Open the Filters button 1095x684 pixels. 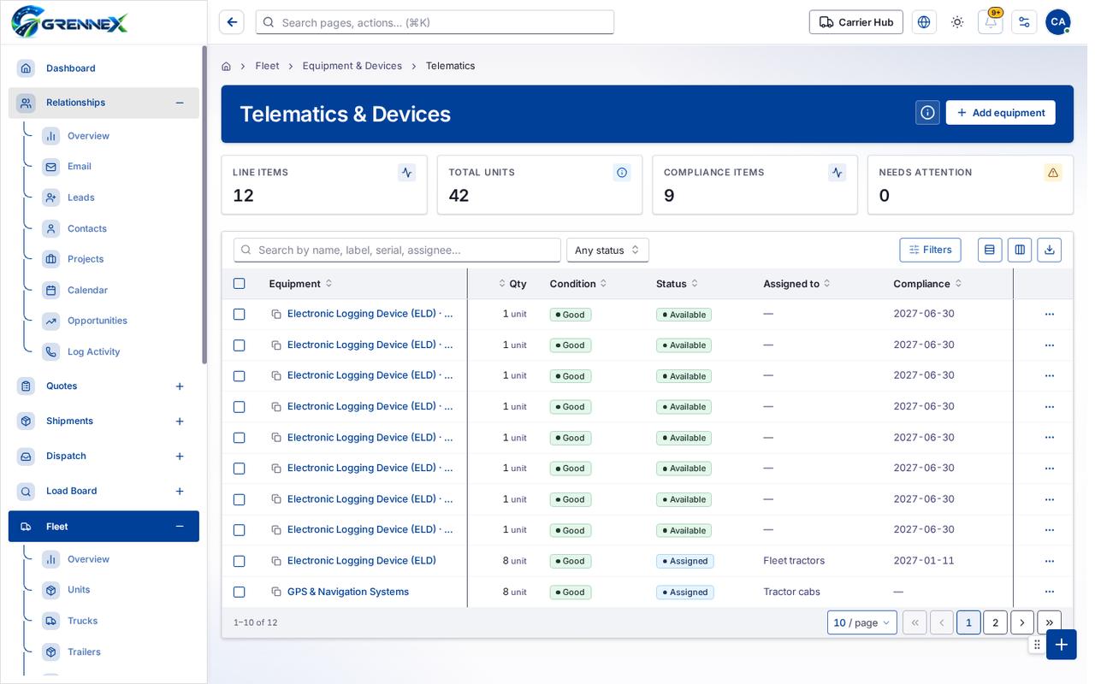930,250
